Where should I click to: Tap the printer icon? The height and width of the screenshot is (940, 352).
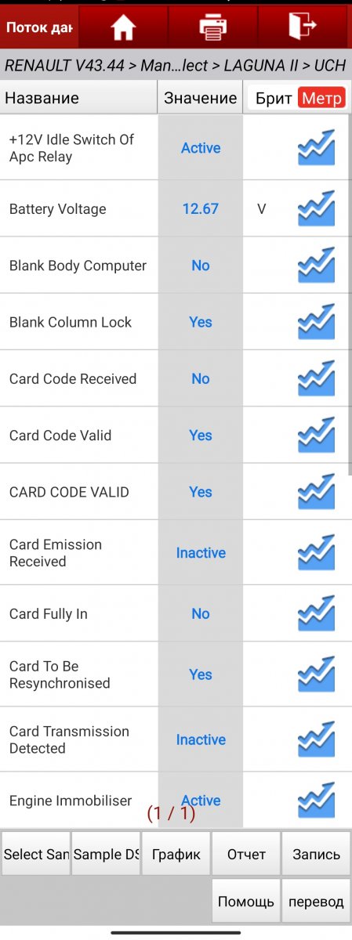[212, 27]
